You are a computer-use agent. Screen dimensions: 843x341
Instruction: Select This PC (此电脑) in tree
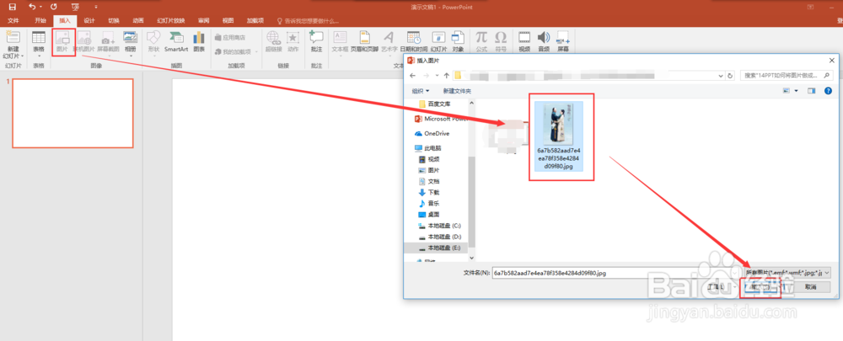click(x=429, y=147)
